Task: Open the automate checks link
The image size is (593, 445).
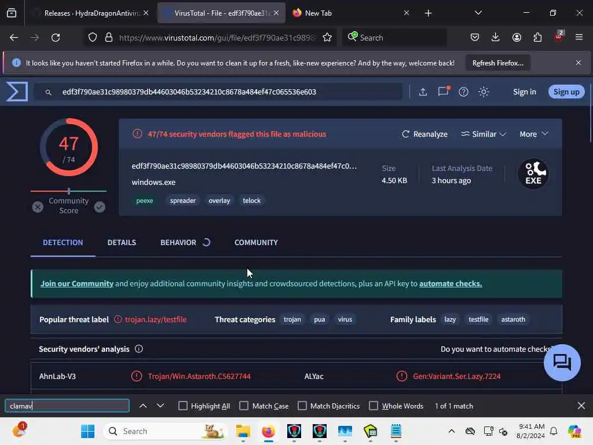Action: 451,283
